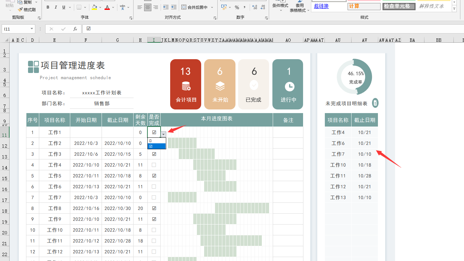Increase the indent level
The height and width of the screenshot is (261, 464).
[173, 7]
